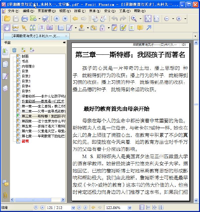The height and width of the screenshot is (212, 200).
Task: Select the arrow selection tool
Action: tap(24, 28)
